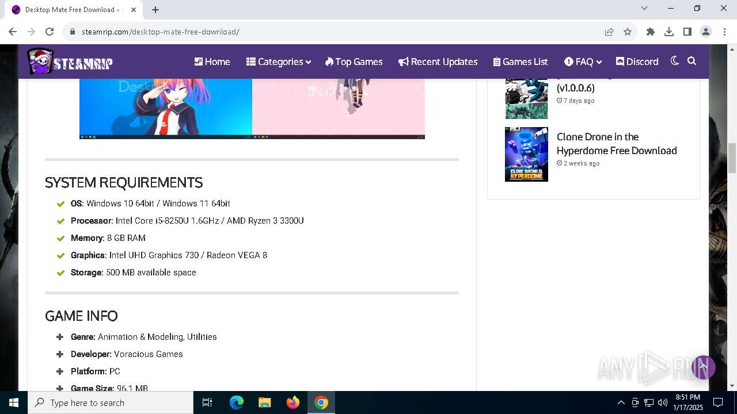737x414 pixels.
Task: Click the Genre: Animation & Modeling line
Action: pos(144,337)
